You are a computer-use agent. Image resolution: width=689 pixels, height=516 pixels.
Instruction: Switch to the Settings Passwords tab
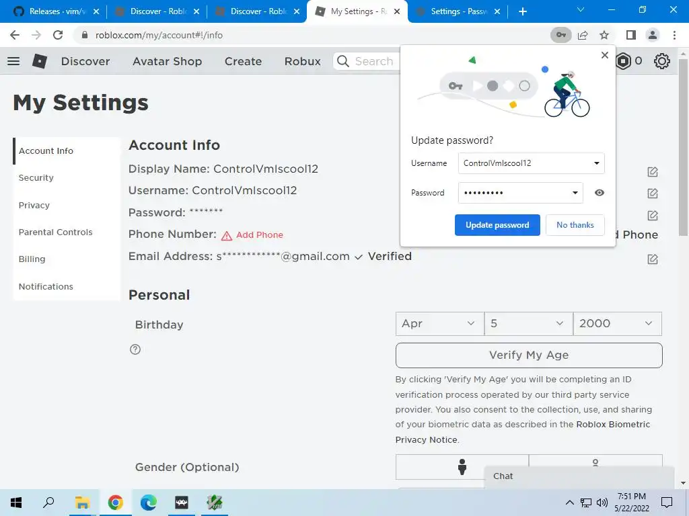click(x=459, y=11)
